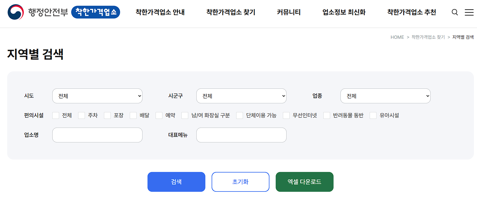This screenshot has width=477, height=198.
Task: Open the 시도 region dropdown
Action: tap(97, 96)
